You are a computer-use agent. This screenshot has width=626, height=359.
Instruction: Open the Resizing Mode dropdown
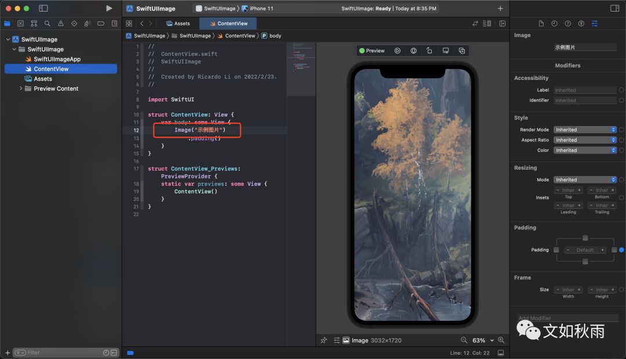pyautogui.click(x=585, y=180)
